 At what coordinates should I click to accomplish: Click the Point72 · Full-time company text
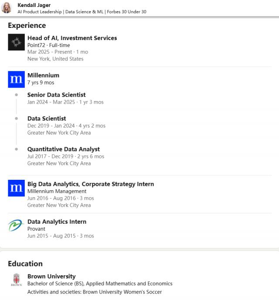(x=48, y=45)
